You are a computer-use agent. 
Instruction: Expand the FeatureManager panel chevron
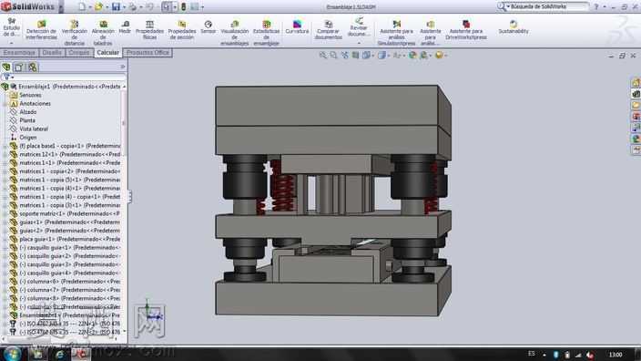123,67
